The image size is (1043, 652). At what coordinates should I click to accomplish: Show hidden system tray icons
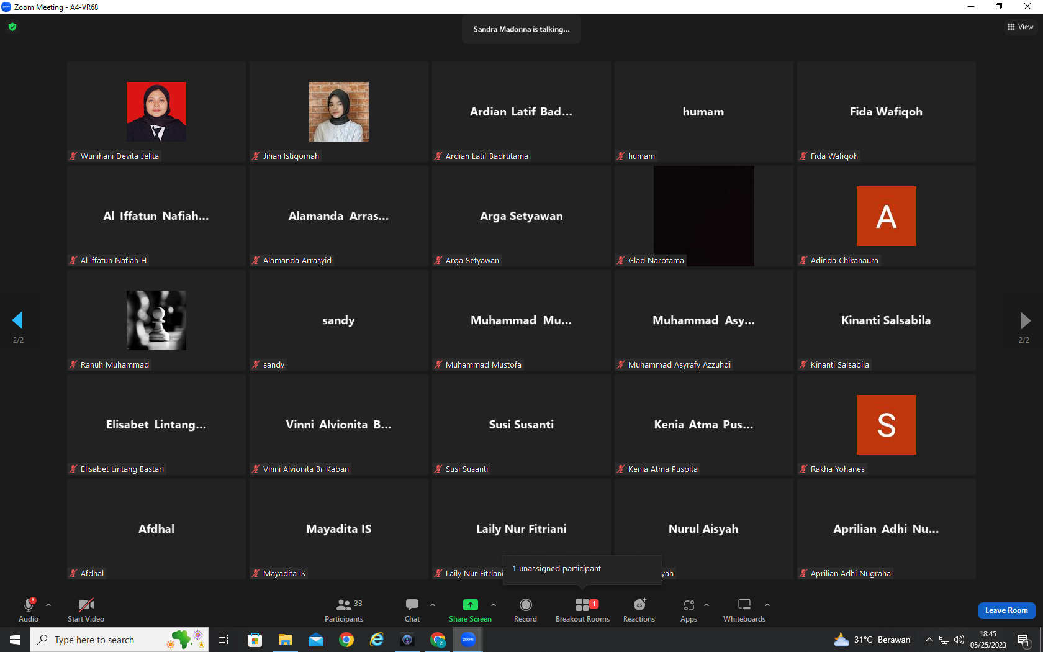929,640
